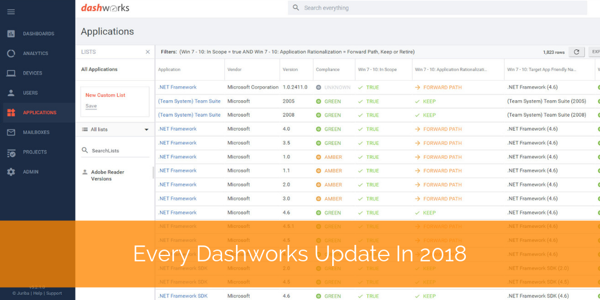Sort by Application Rationalization column header
Image resolution: width=600 pixels, height=300 pixels.
pos(452,70)
